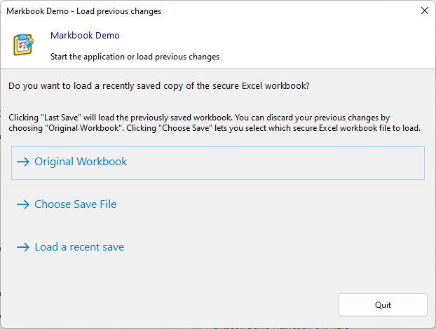The height and width of the screenshot is (329, 436).
Task: Click empty space right of the Choose Save File label
Action: (280, 205)
